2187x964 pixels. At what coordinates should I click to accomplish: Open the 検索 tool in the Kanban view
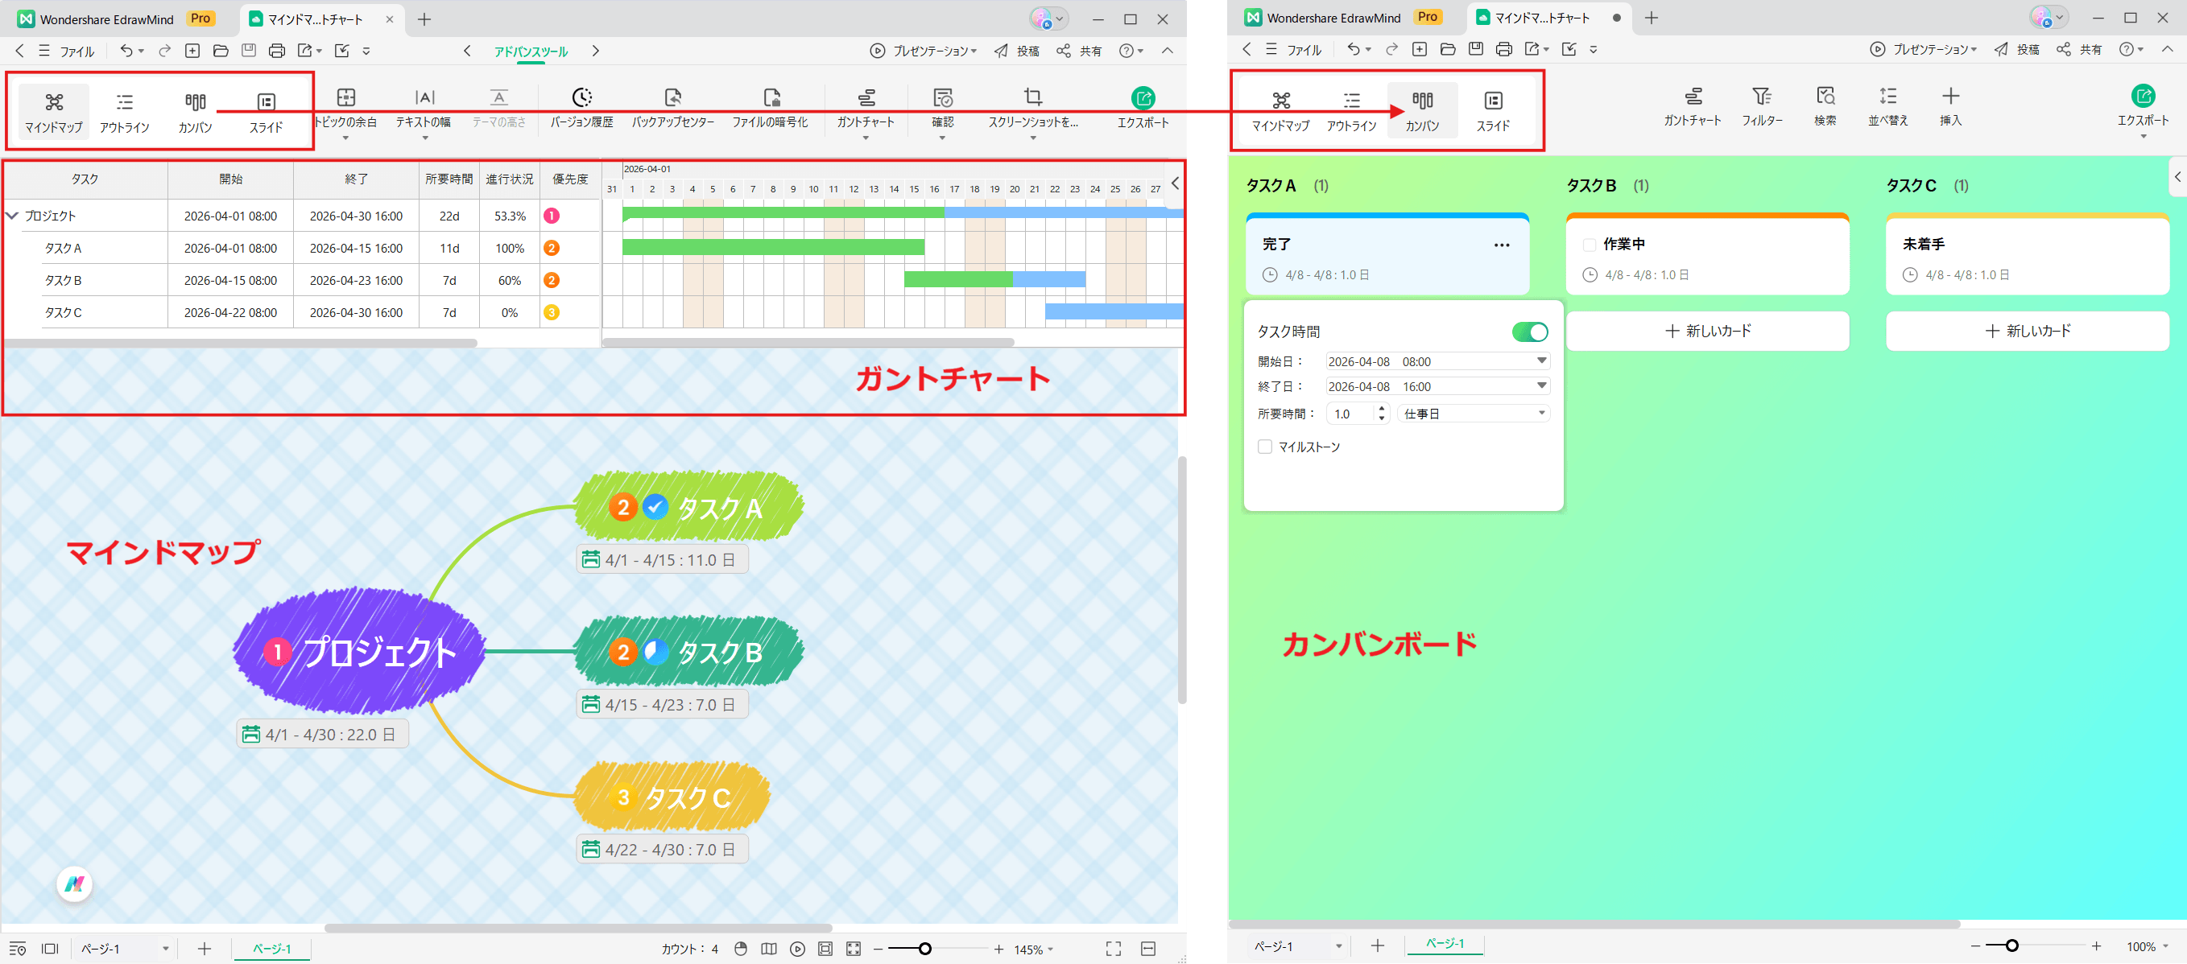pos(1825,105)
